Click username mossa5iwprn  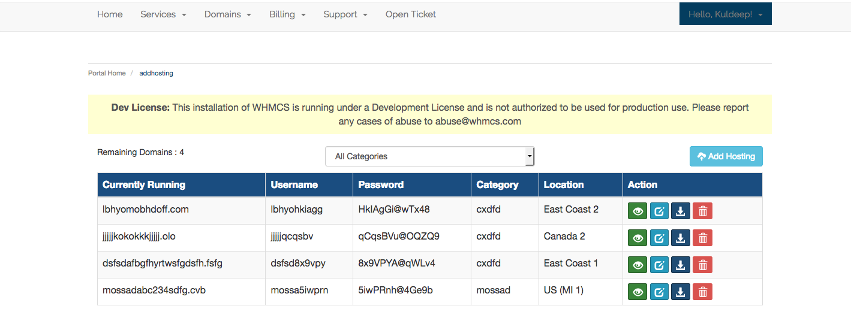coord(299,290)
